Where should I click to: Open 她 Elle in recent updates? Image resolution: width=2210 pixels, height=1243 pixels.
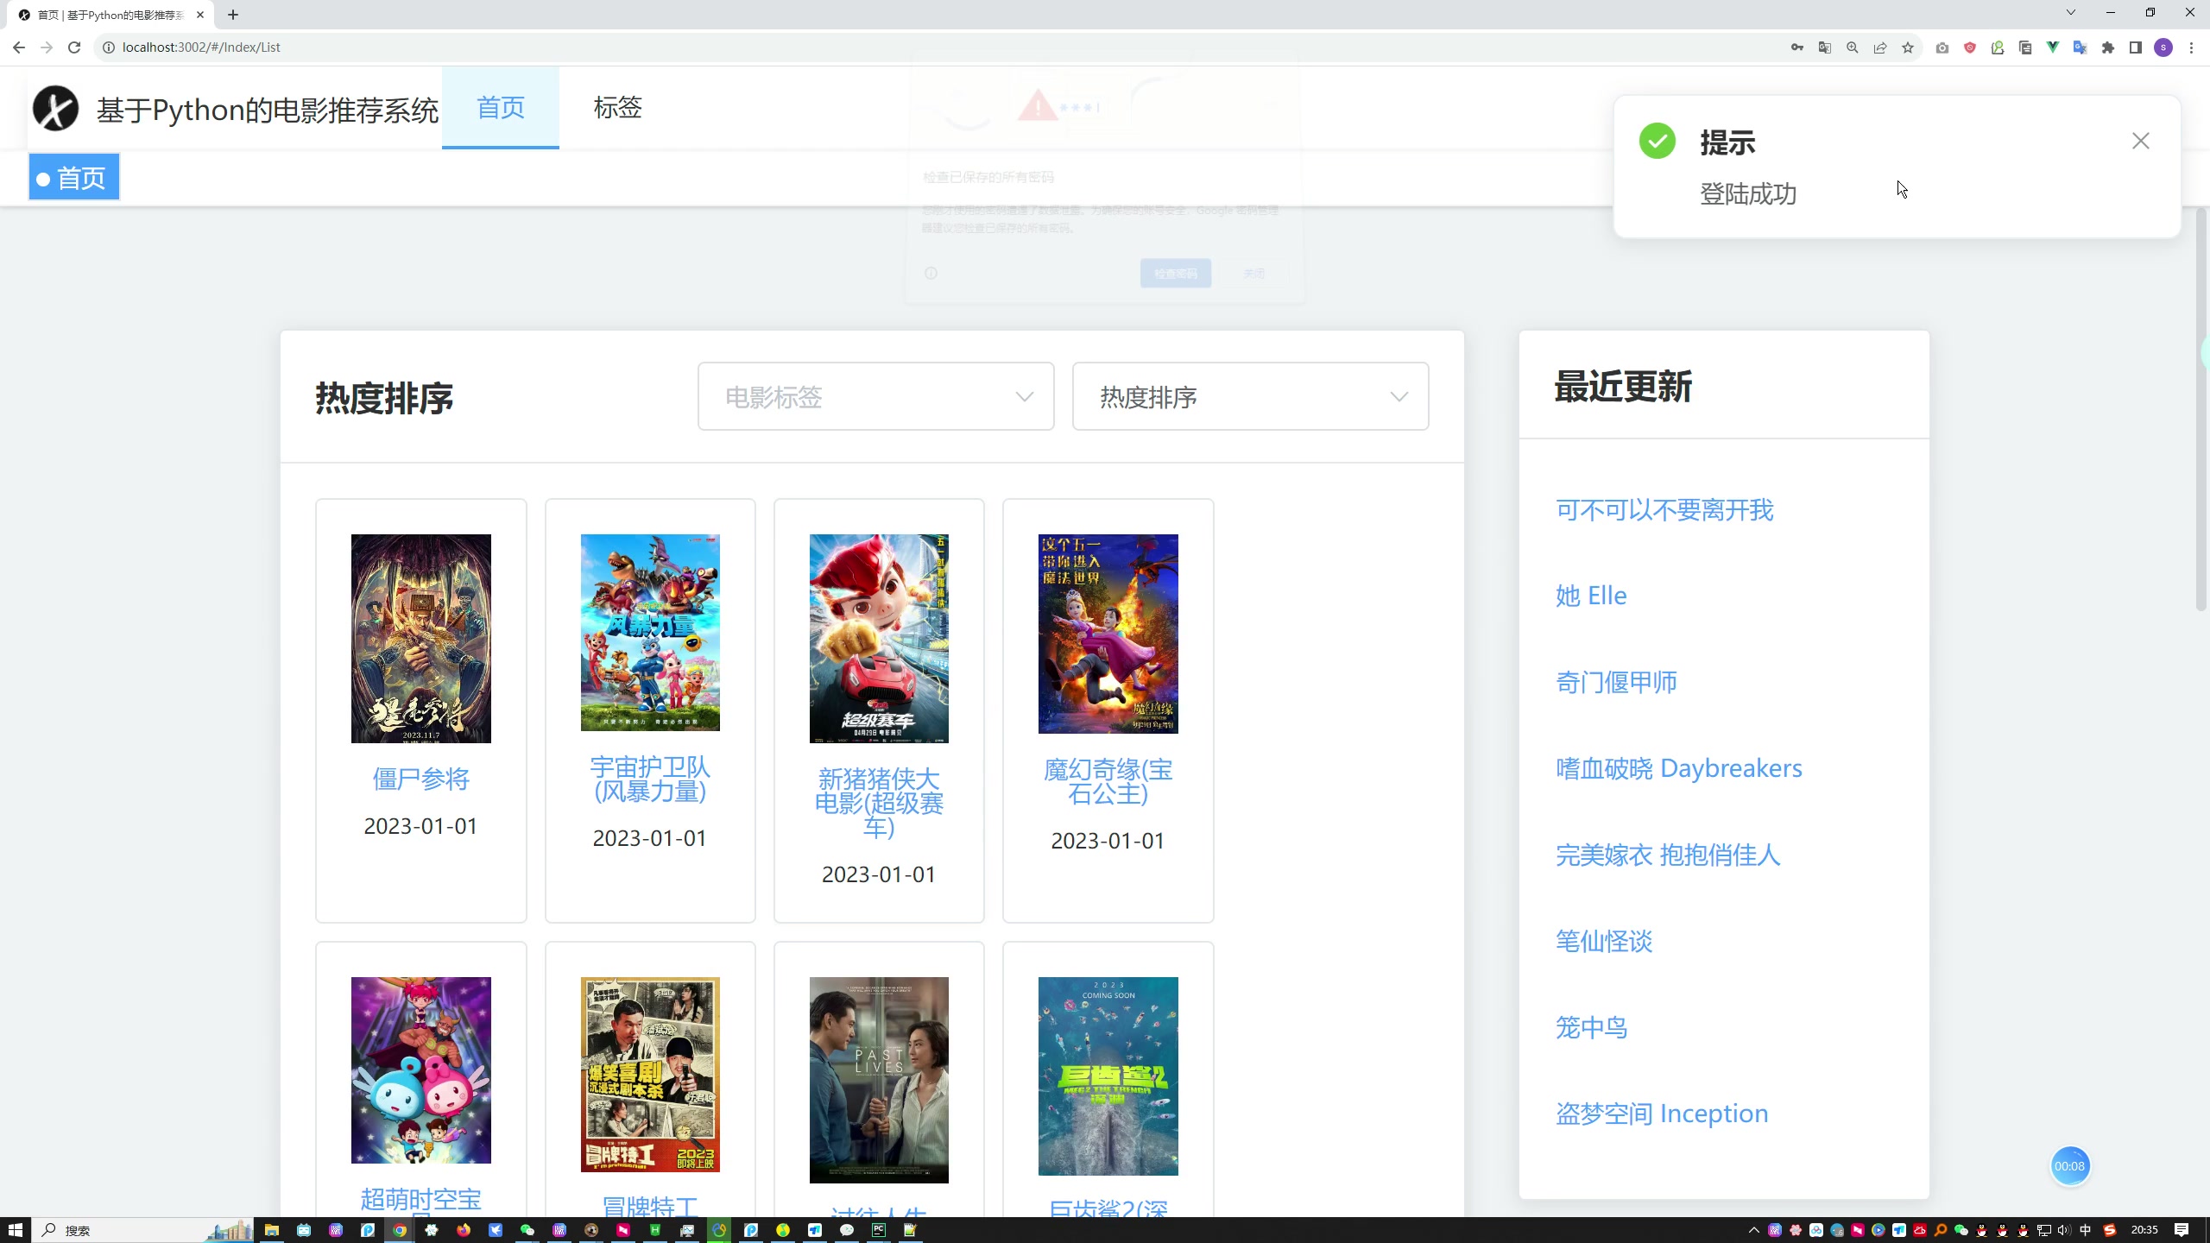[x=1591, y=596]
